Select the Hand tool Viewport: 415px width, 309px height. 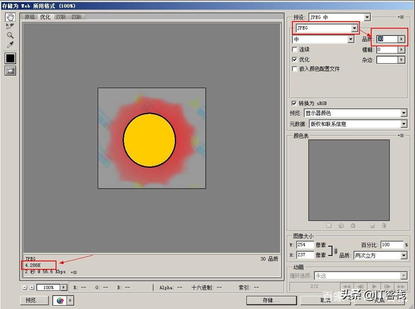tap(10, 17)
